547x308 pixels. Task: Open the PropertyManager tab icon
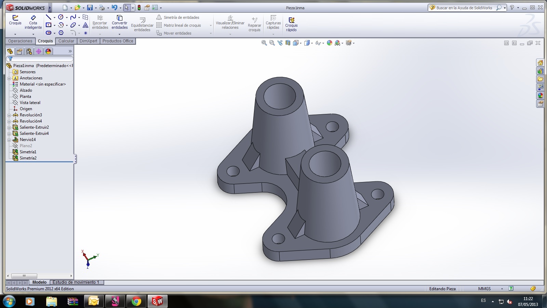pyautogui.click(x=19, y=51)
